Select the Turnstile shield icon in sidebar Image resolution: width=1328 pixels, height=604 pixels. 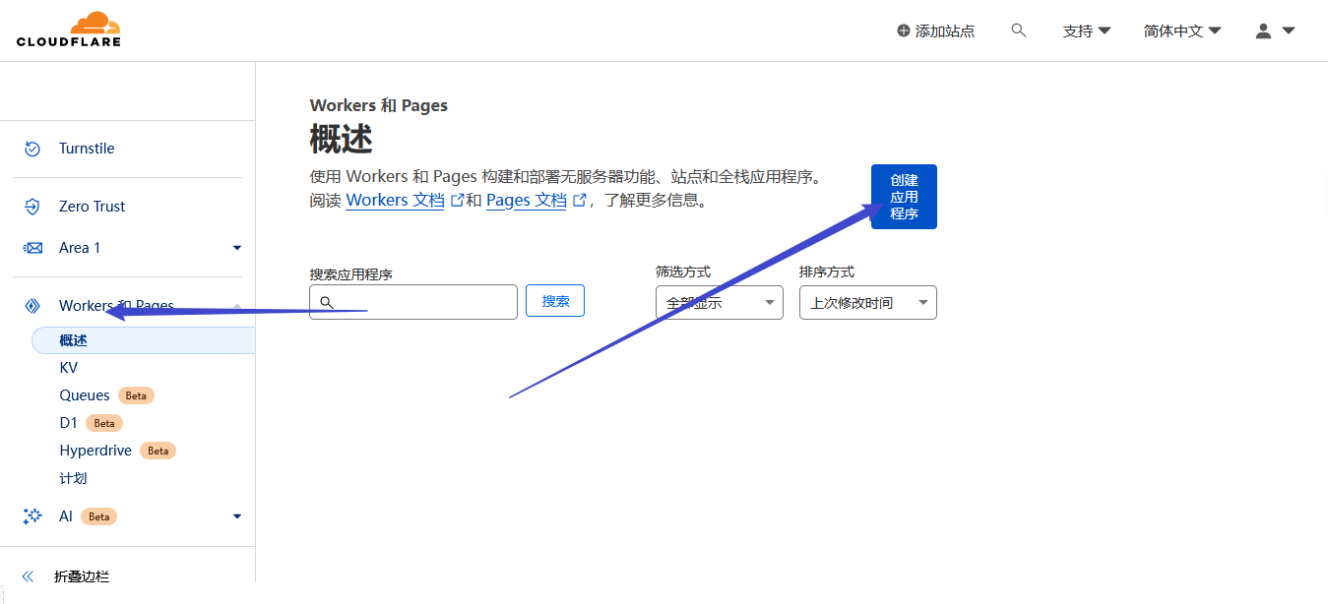(31, 148)
